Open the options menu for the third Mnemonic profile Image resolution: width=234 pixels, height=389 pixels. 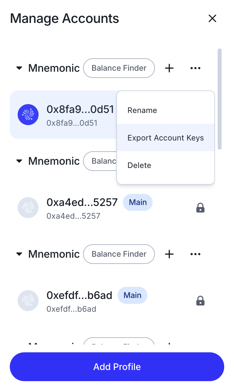[195, 254]
